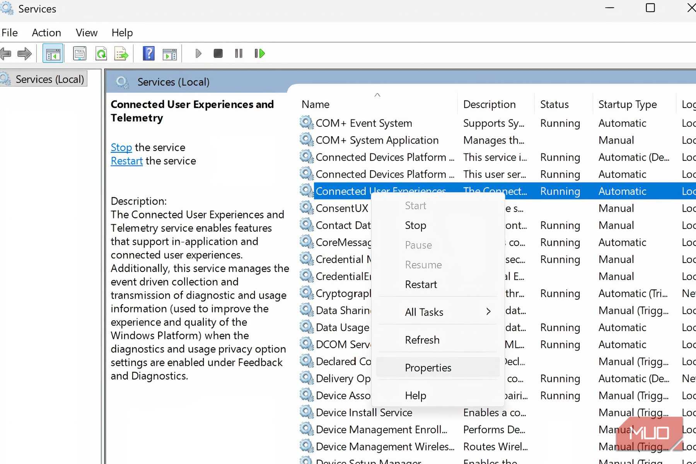696x464 pixels.
Task: Click the 'Performs De...' description cell
Action: pos(494,429)
